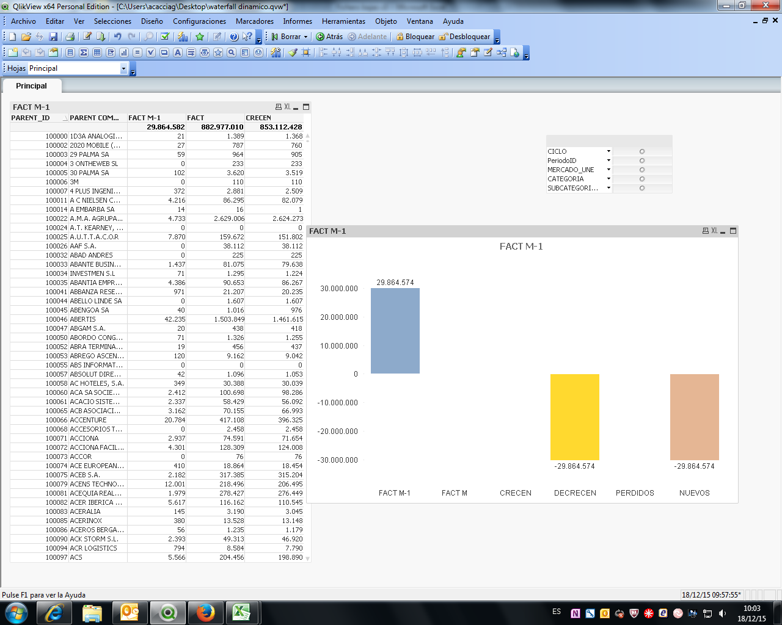
Task: Select the CATEGORIA radio button
Action: 642,179
